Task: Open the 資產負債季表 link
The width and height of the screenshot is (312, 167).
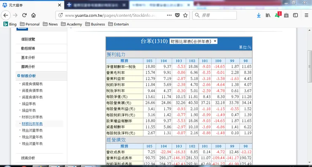Action: point(32,90)
